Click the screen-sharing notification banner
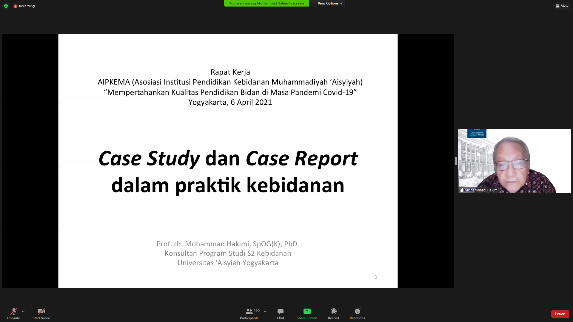573x322 pixels. click(x=267, y=3)
